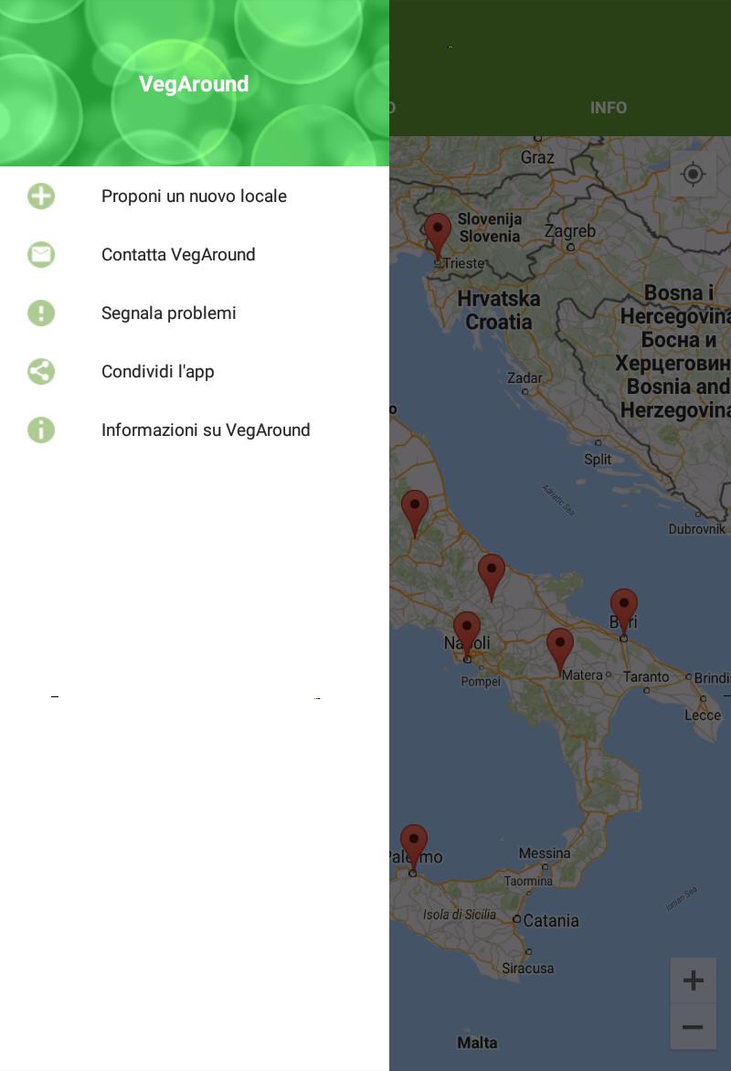Choose 'Segnala problemi' from the drawer
The height and width of the screenshot is (1071, 731).
point(169,313)
